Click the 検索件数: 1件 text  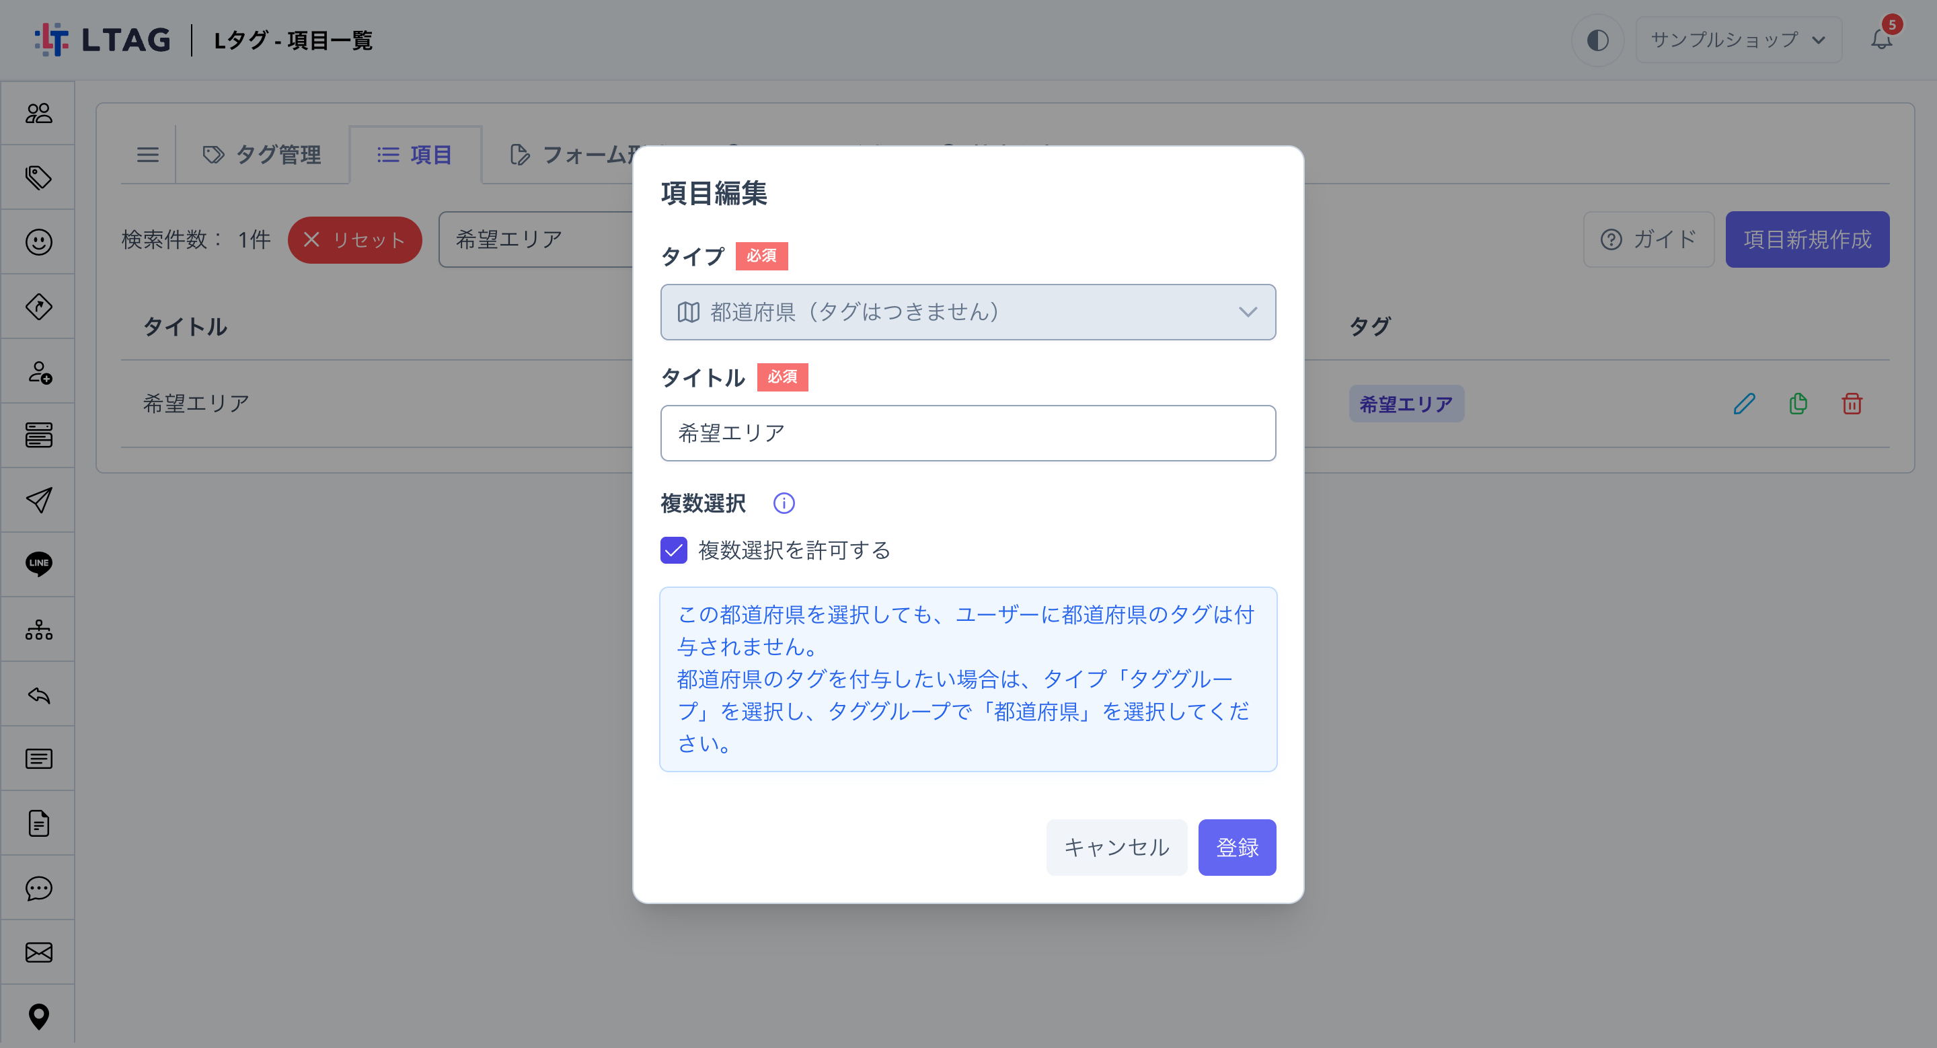click(196, 240)
